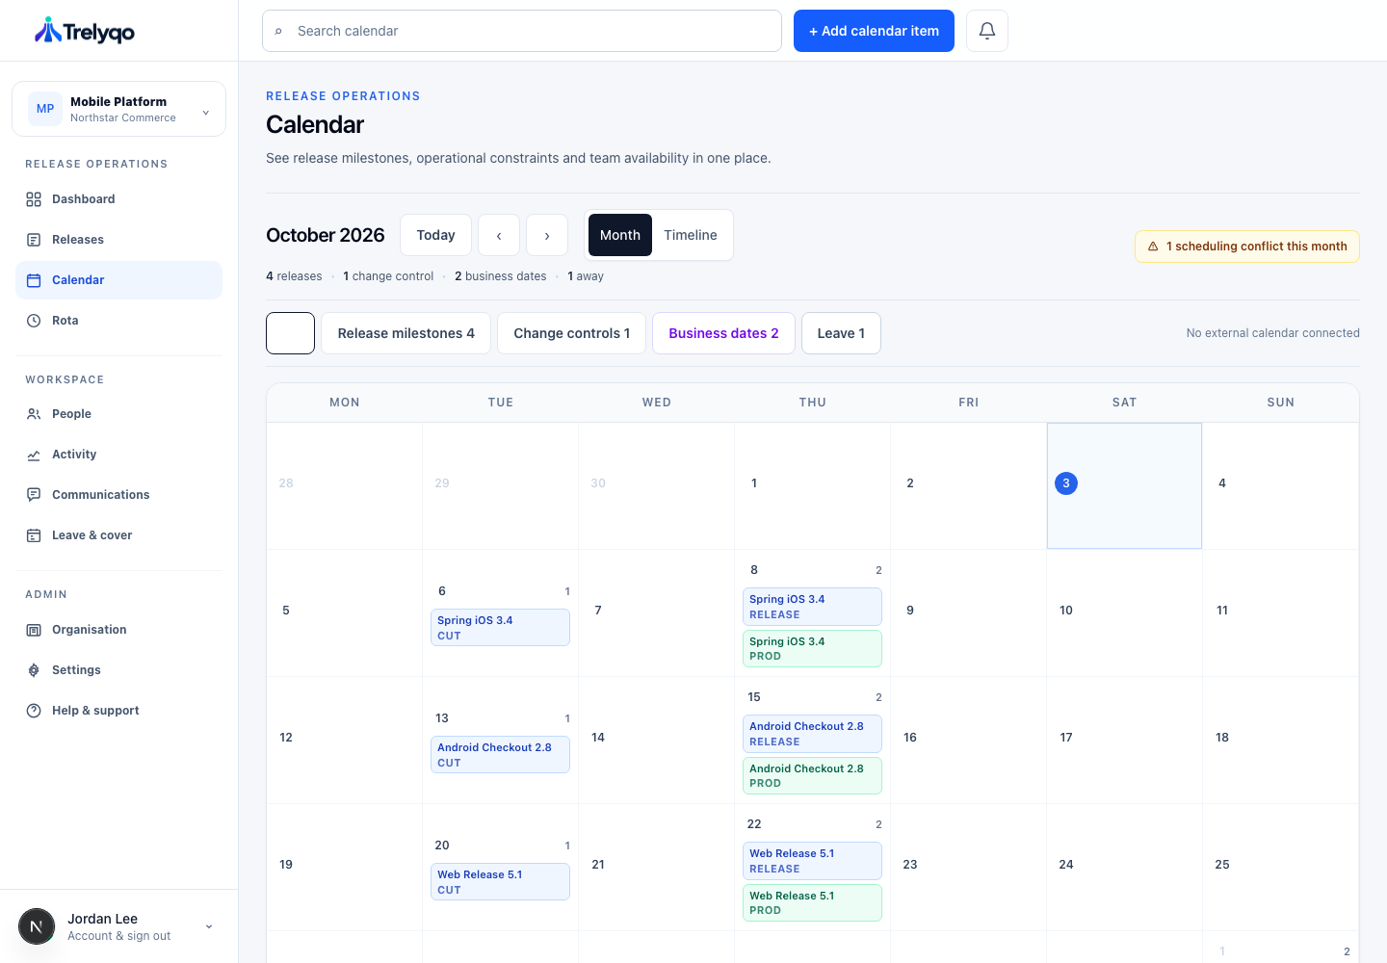Viewport: 1387px width, 963px height.
Task: Go to the next month
Action: point(547,235)
